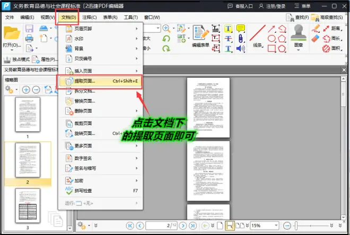Screen dimensions: 350x235
Task: Choose Replace Pages menu item
Action: click(x=100, y=101)
